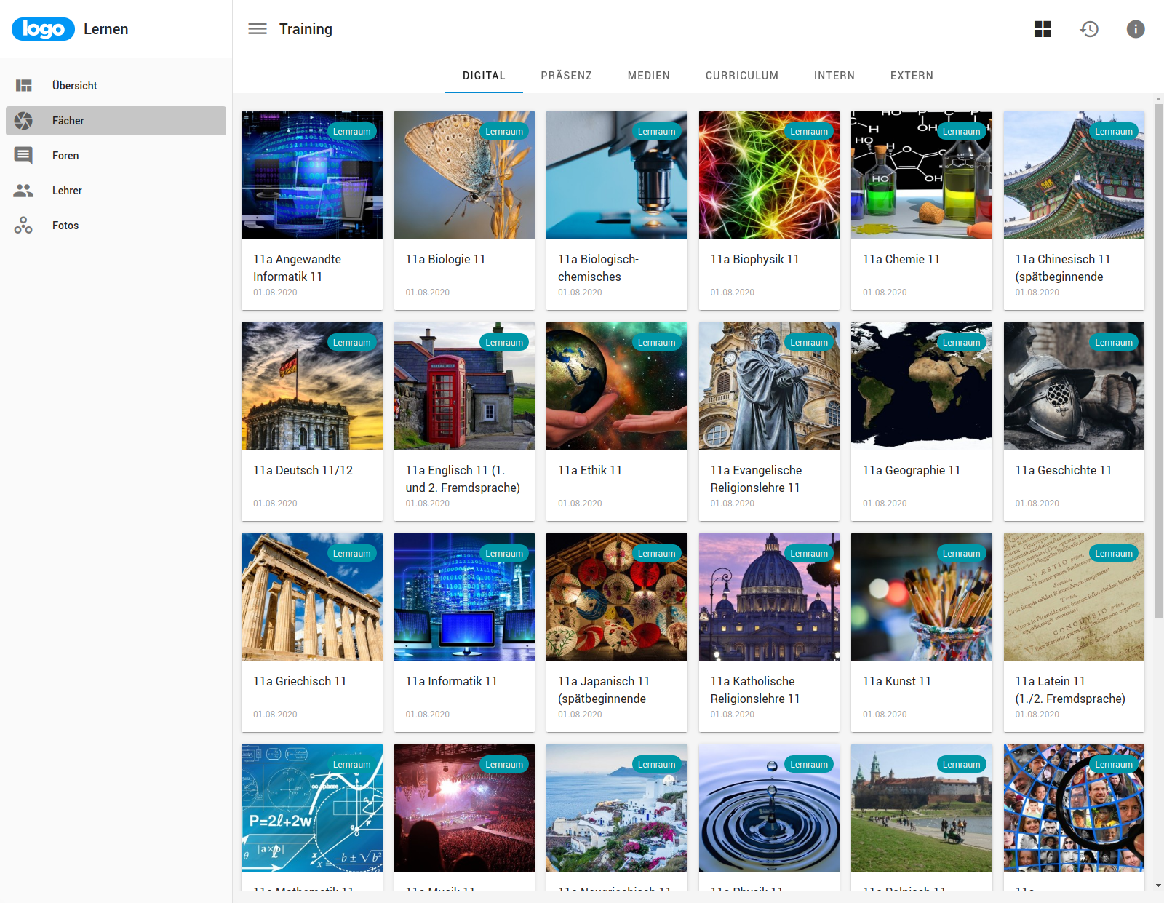Open 11a Geschichte 11 course link
Image resolution: width=1164 pixels, height=903 pixels.
1063,471
